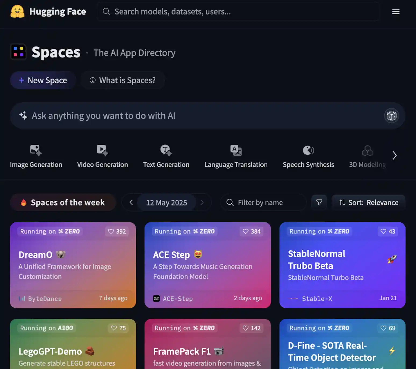The width and height of the screenshot is (416, 369).
Task: Click the Text Generation label
Action: 166,165
